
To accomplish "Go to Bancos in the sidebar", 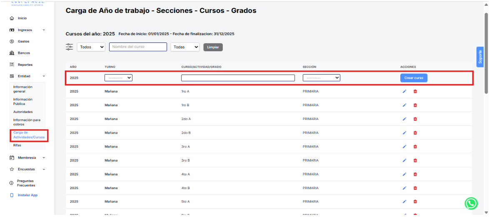I will point(24,53).
